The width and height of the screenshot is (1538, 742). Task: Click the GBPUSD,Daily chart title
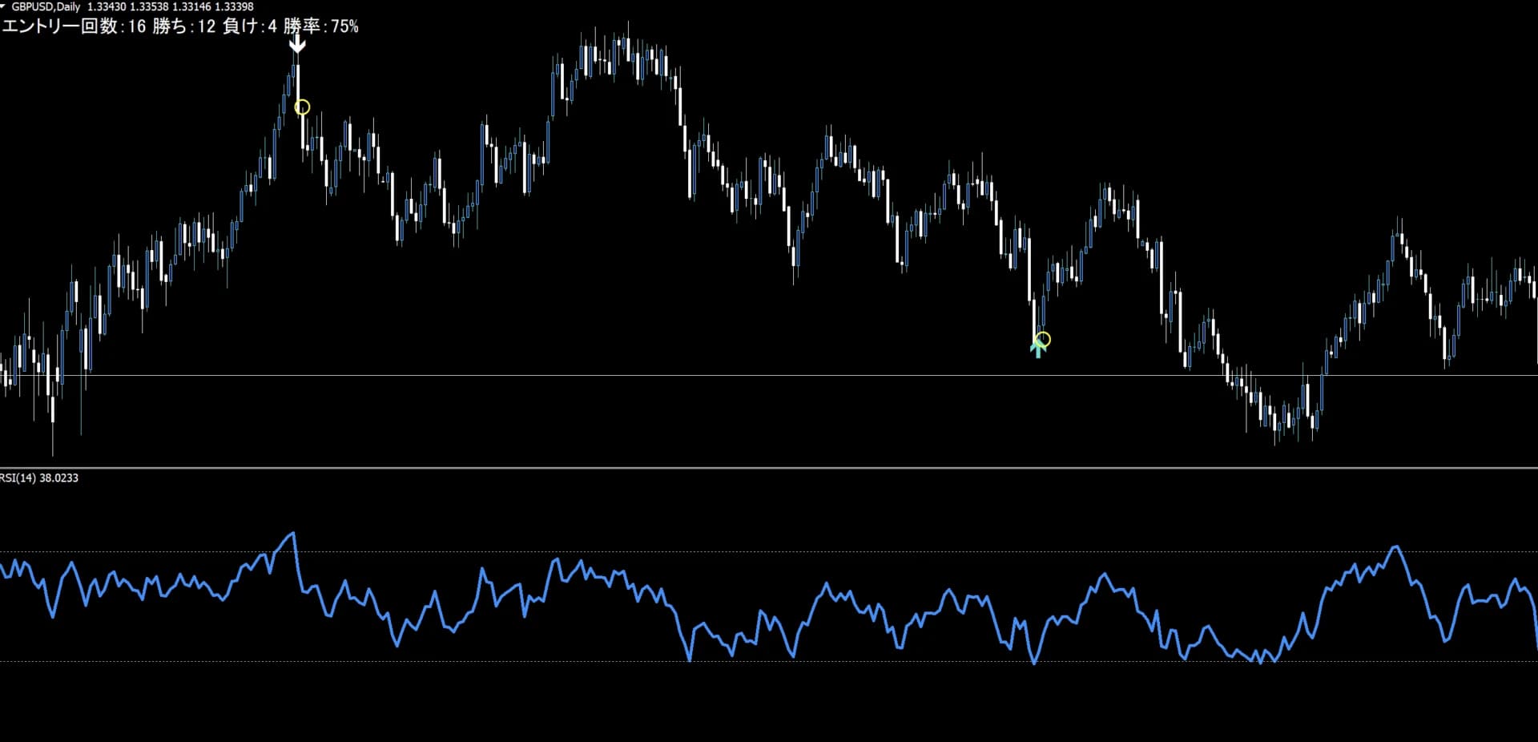(46, 6)
